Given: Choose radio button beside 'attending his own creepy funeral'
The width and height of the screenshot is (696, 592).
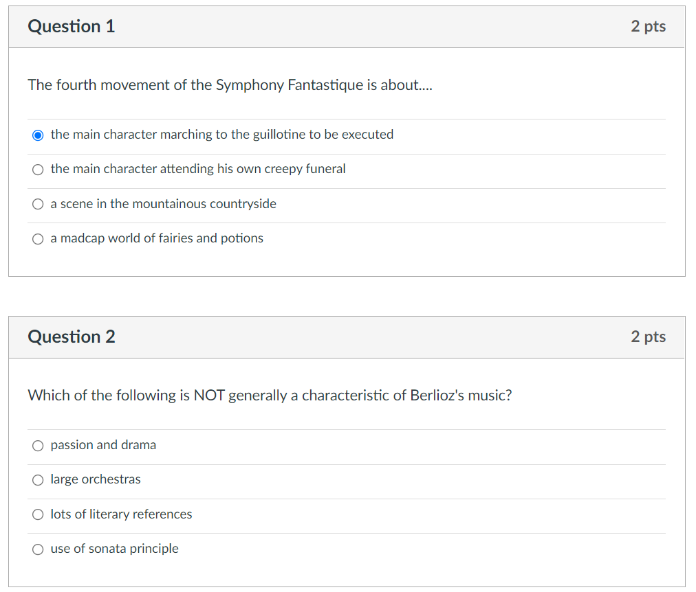Looking at the screenshot, I should click(38, 170).
